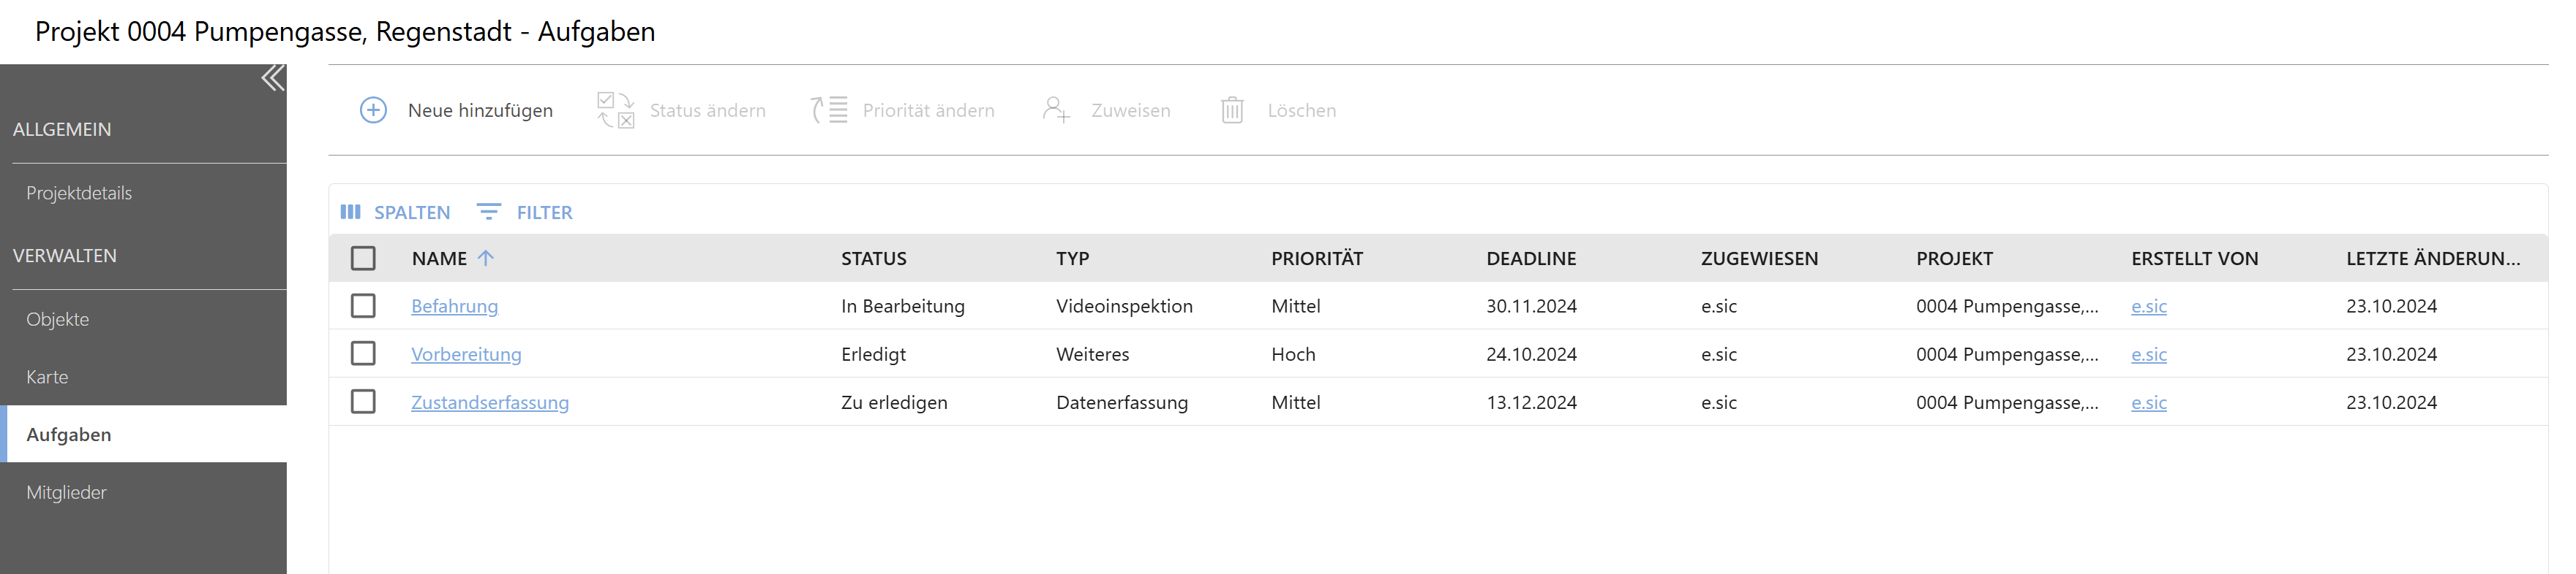Tick the Zustandserfassung row checkbox
The image size is (2576, 574).
pos(363,402)
